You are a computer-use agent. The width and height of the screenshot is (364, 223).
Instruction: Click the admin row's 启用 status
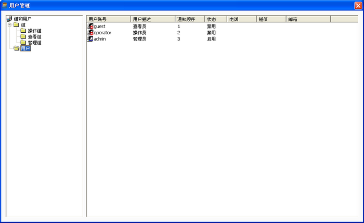[x=211, y=39]
